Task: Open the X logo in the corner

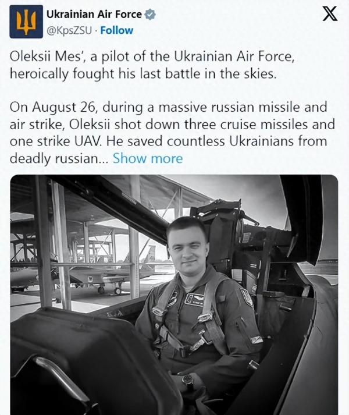Action: [x=330, y=15]
